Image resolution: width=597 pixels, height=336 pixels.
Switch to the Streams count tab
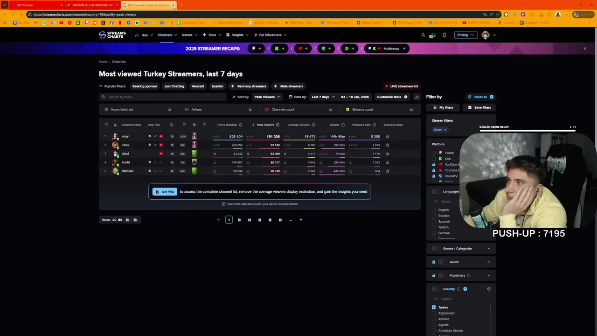click(381, 109)
